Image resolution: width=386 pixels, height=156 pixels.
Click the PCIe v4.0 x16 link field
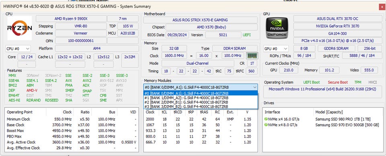click(337, 41)
